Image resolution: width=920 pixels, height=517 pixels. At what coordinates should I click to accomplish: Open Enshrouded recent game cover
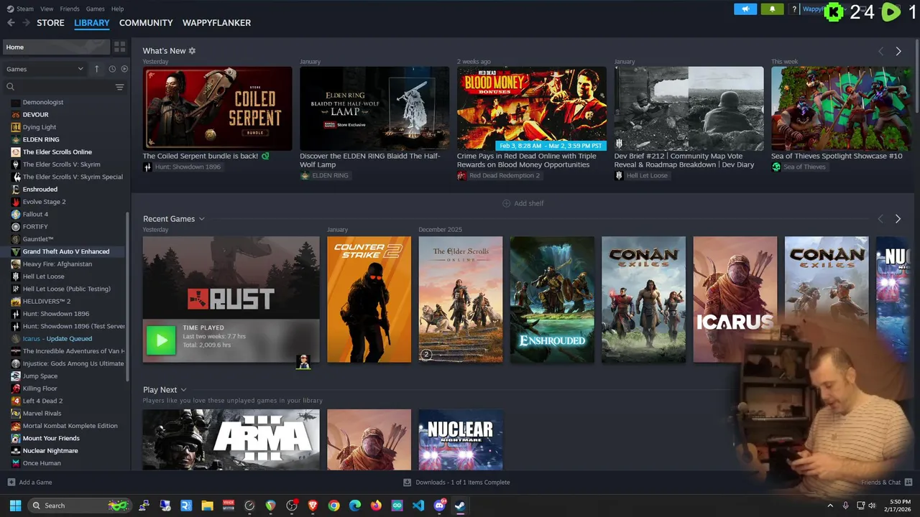[x=552, y=299]
